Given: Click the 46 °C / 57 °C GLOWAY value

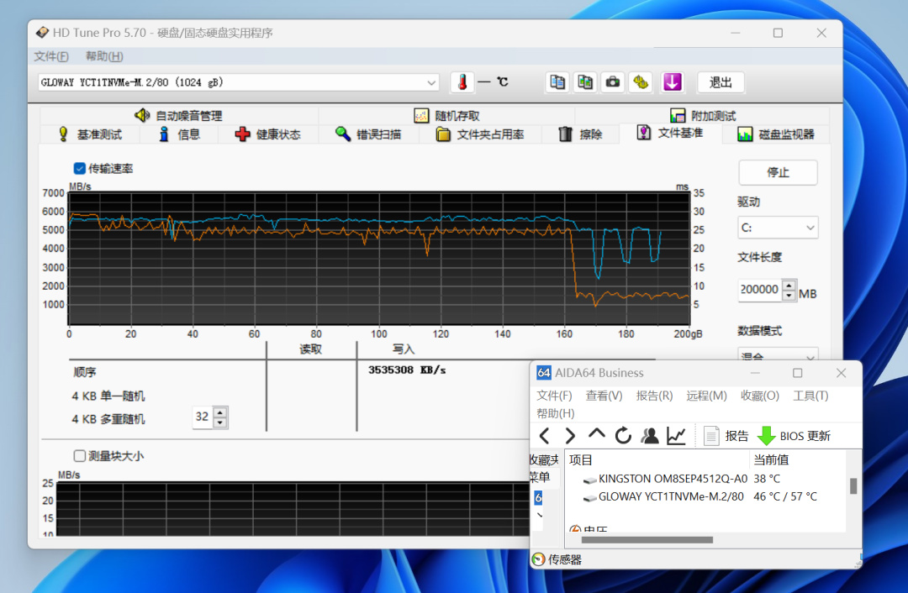Looking at the screenshot, I should coord(785,497).
